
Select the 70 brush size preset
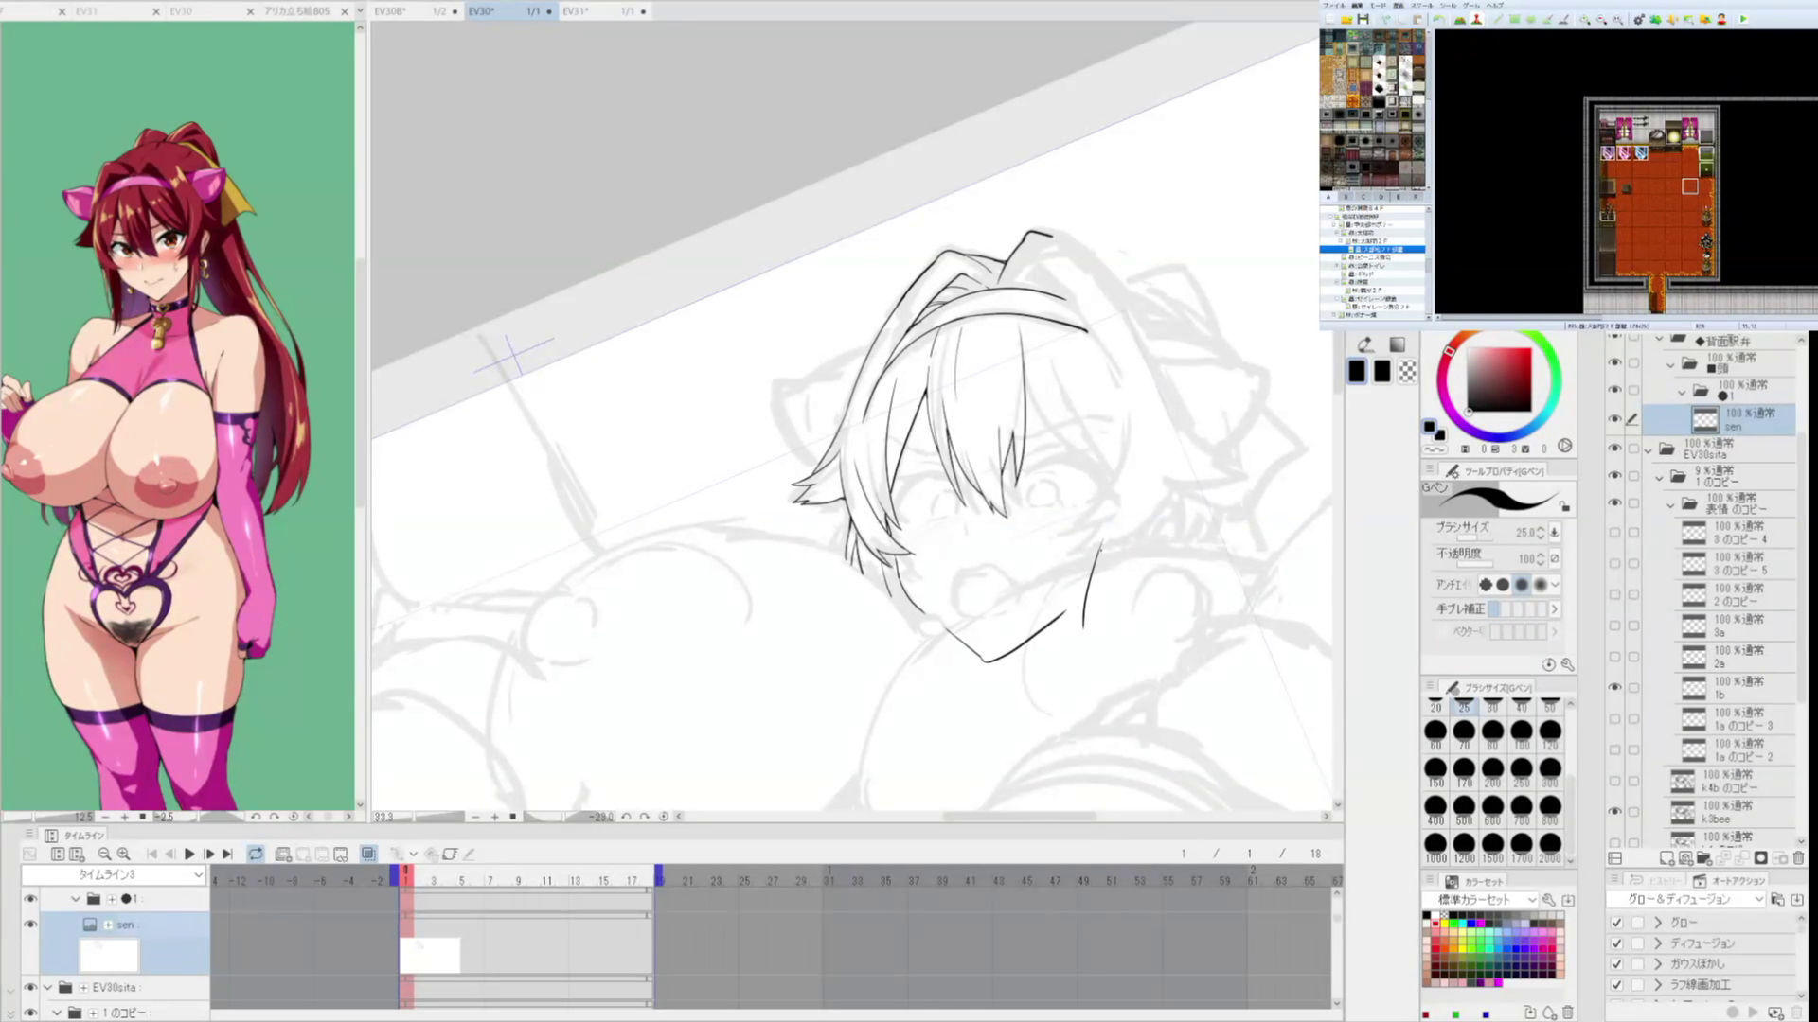coord(1464,731)
